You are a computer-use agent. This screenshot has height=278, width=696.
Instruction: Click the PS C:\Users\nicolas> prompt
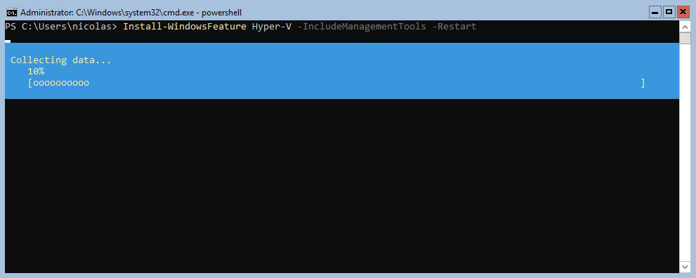[61, 27]
